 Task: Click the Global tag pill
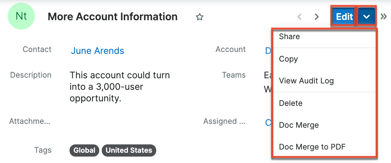[x=84, y=150]
